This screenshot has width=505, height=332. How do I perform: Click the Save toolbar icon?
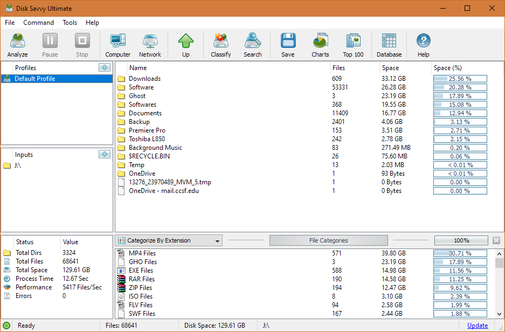[288, 45]
